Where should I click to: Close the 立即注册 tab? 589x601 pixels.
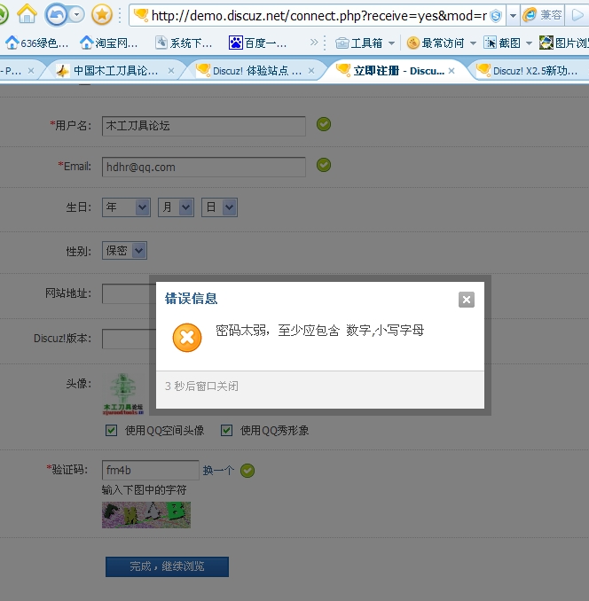point(452,71)
